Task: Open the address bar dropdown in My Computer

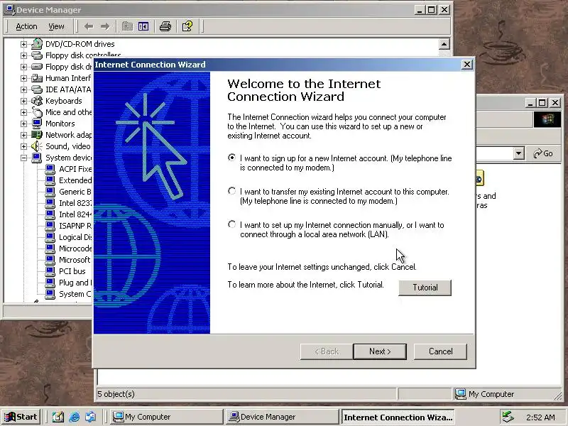Action: [x=519, y=153]
